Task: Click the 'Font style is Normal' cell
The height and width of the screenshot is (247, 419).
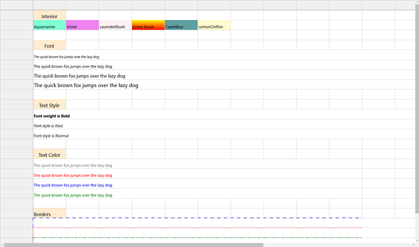Action: [51, 136]
